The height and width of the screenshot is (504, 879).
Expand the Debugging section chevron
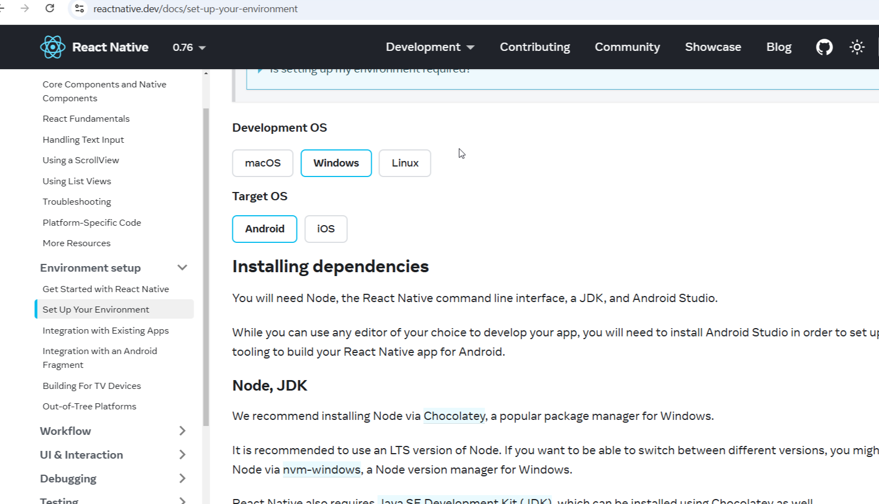[182, 479]
